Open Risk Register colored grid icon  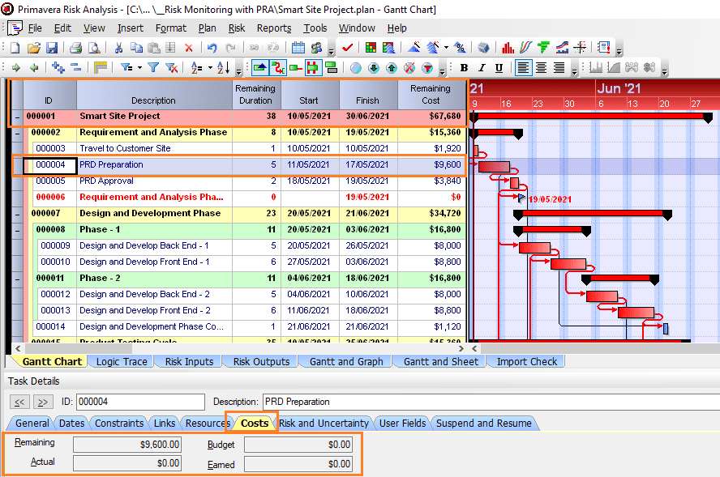371,48
